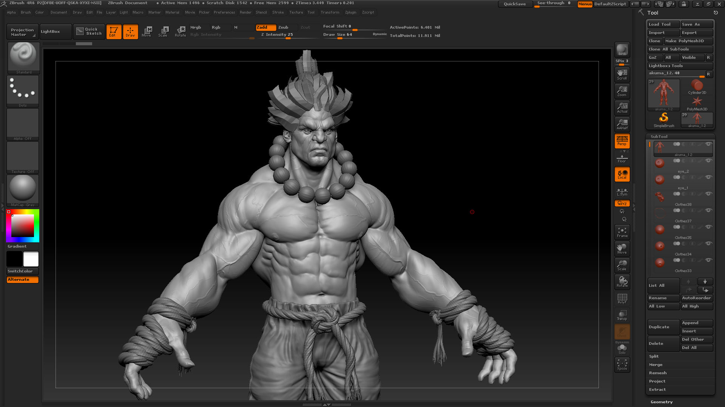Toggle the L.Sym button
This screenshot has width=725, height=407.
coord(622,192)
